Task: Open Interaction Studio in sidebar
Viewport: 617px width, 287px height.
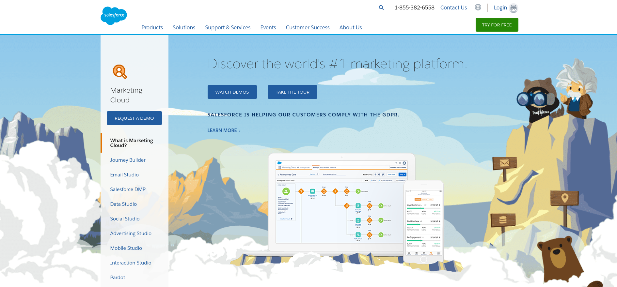Action: point(131,263)
